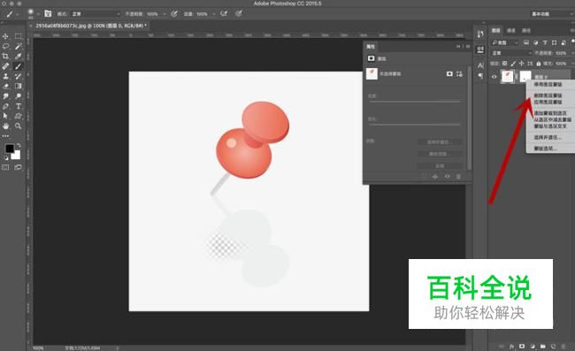Viewport: 575px width, 351px height.
Task: Select the Eyedropper tool
Action: [x=18, y=56]
